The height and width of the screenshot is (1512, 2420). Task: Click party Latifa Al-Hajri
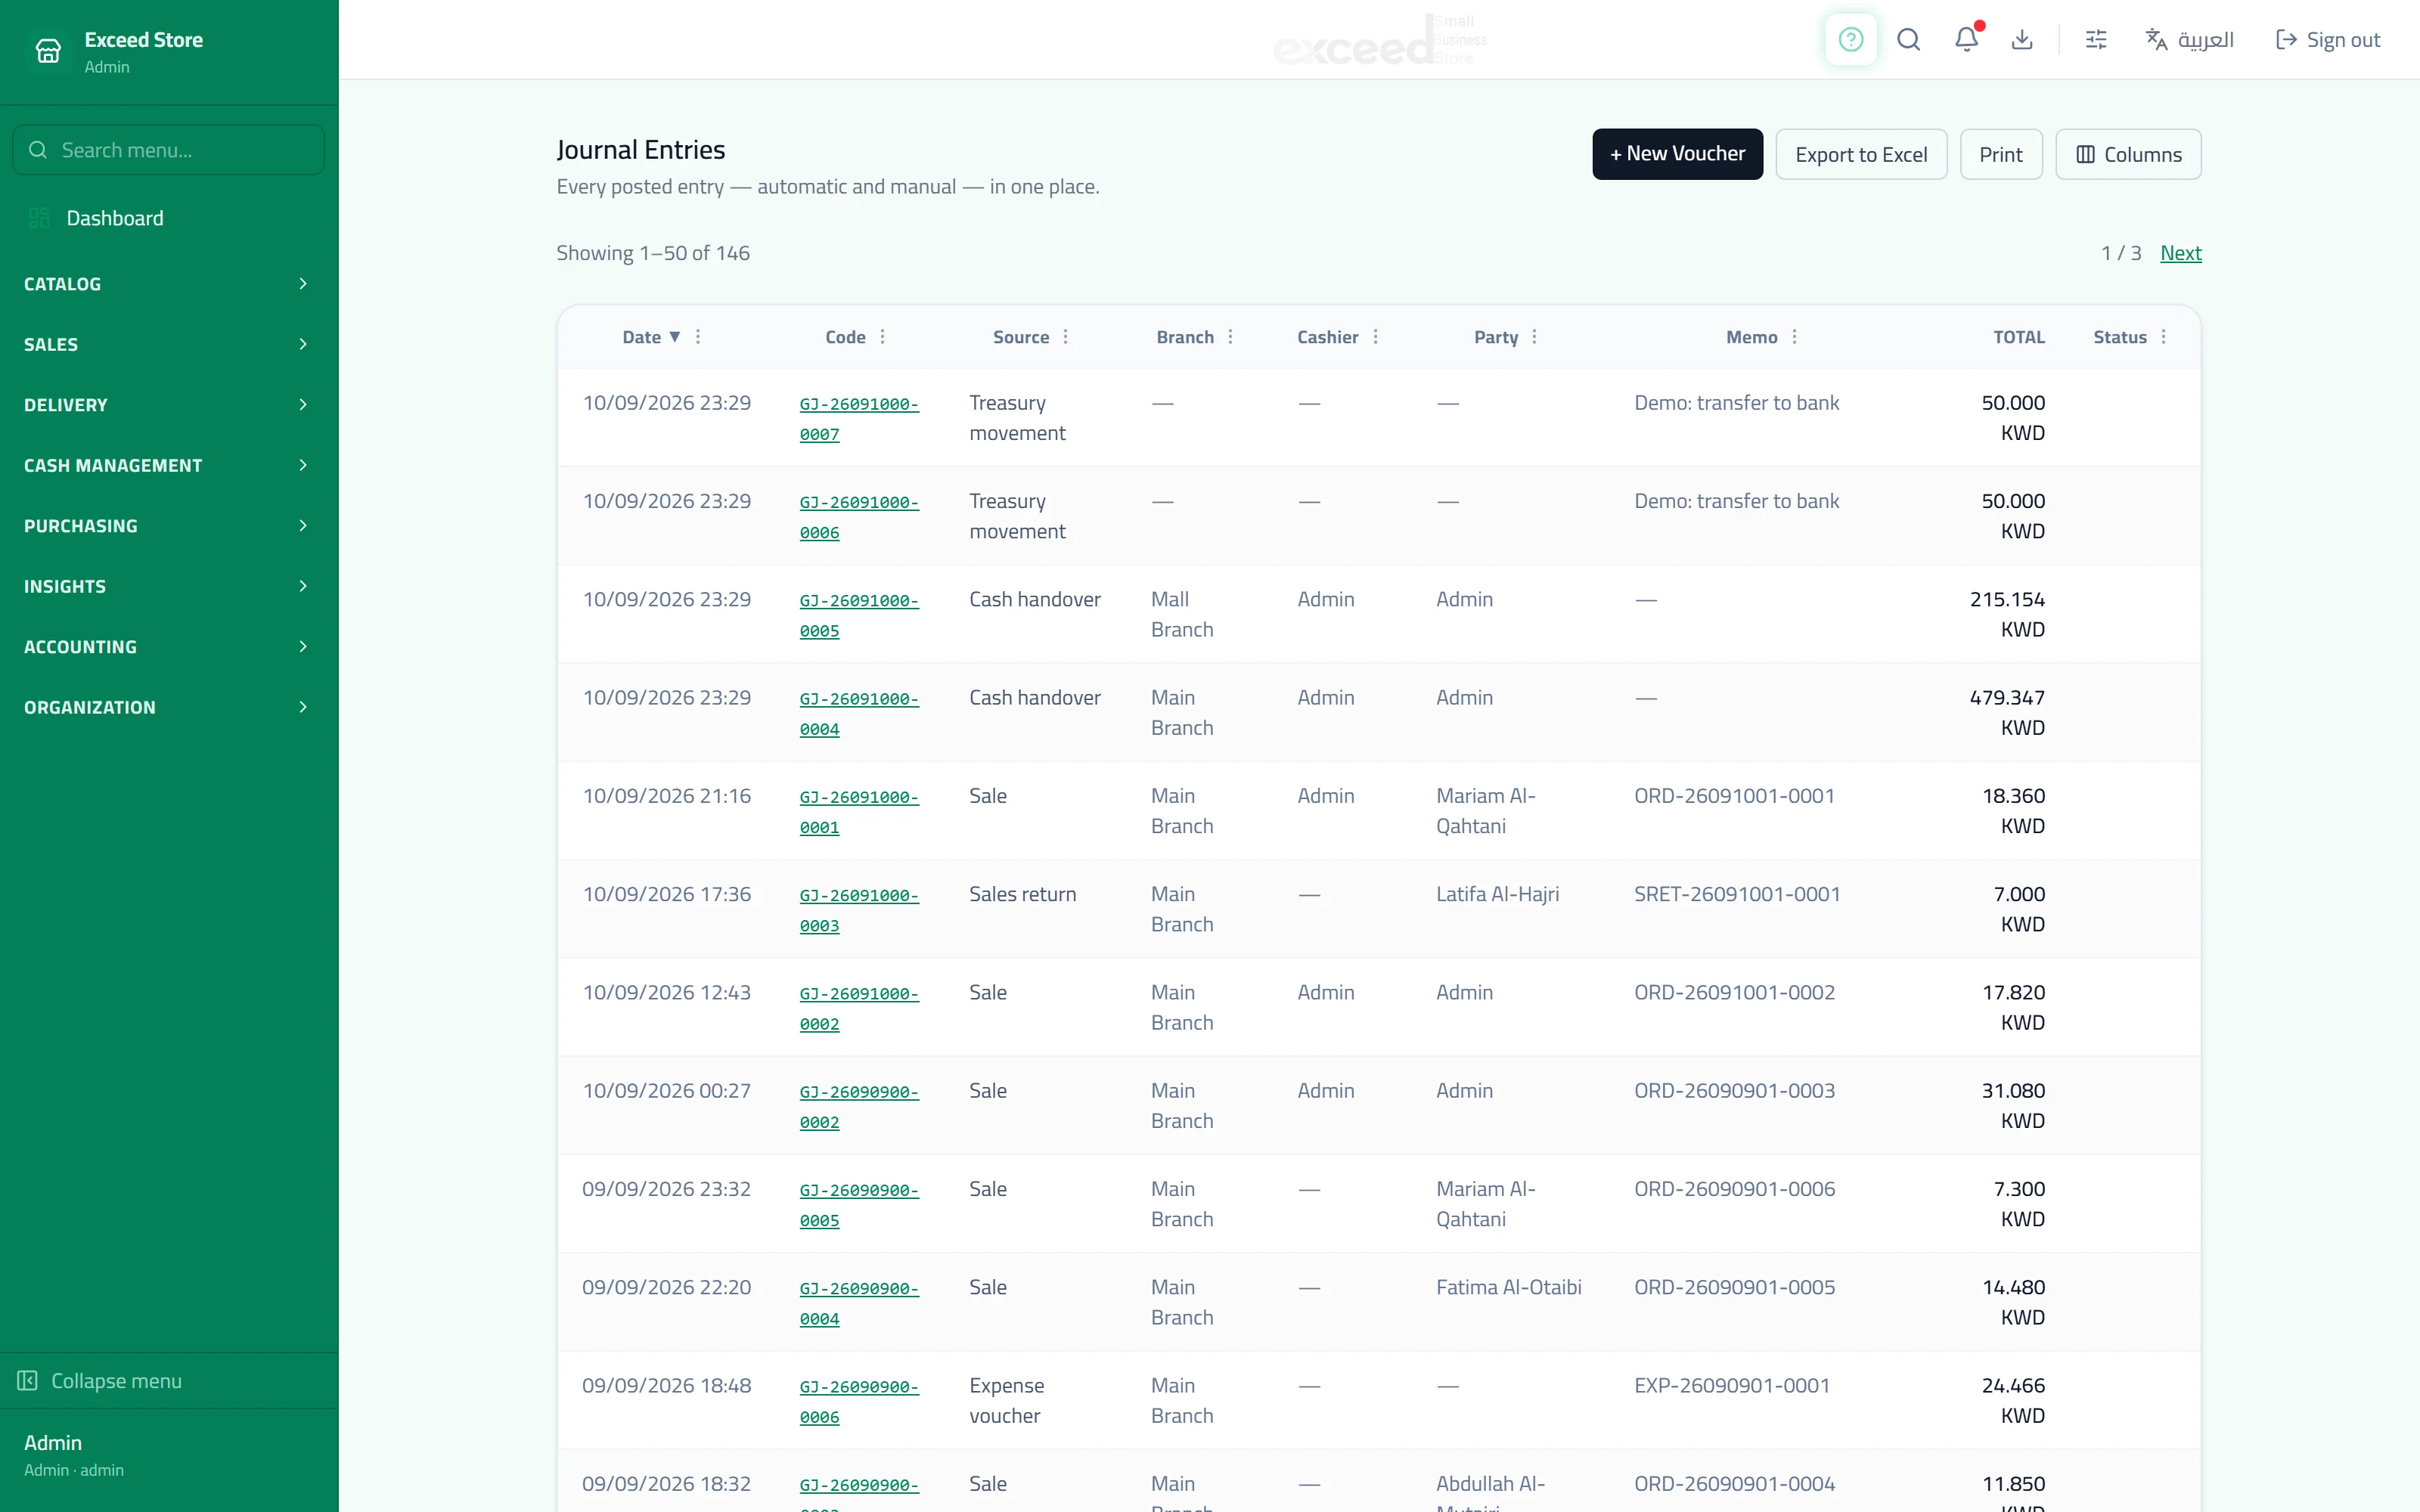(x=1497, y=894)
